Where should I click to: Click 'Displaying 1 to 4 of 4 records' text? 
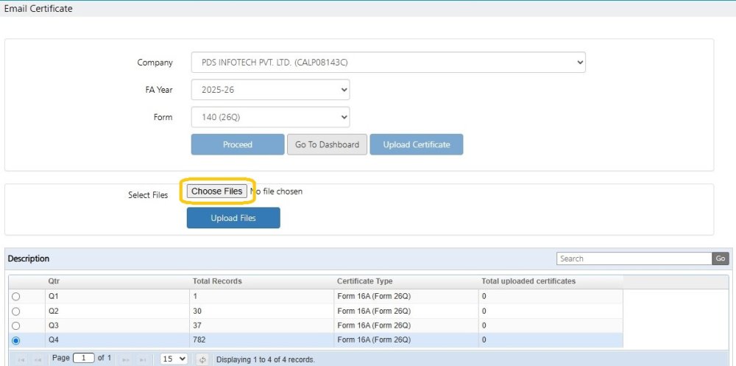[x=266, y=360]
